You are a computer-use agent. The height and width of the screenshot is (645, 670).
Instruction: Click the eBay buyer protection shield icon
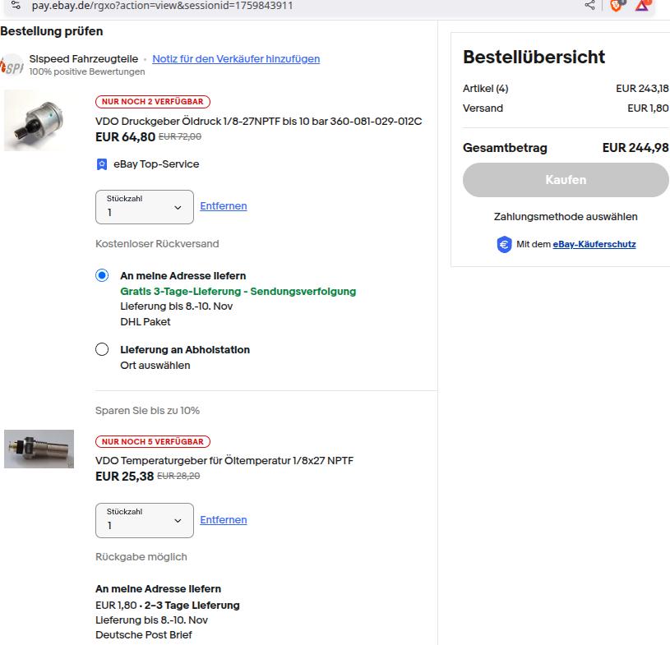(x=505, y=244)
